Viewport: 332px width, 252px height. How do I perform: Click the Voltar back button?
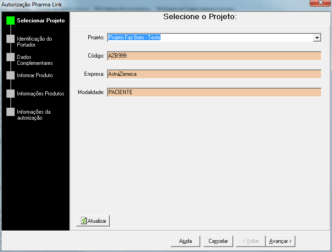pos(251,241)
